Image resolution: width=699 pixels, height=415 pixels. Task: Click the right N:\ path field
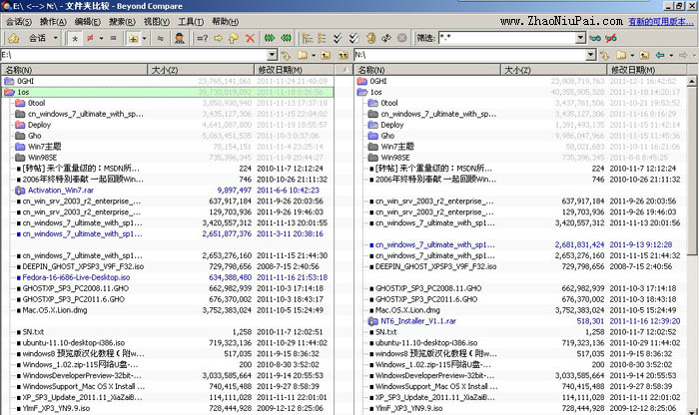pyautogui.click(x=470, y=55)
